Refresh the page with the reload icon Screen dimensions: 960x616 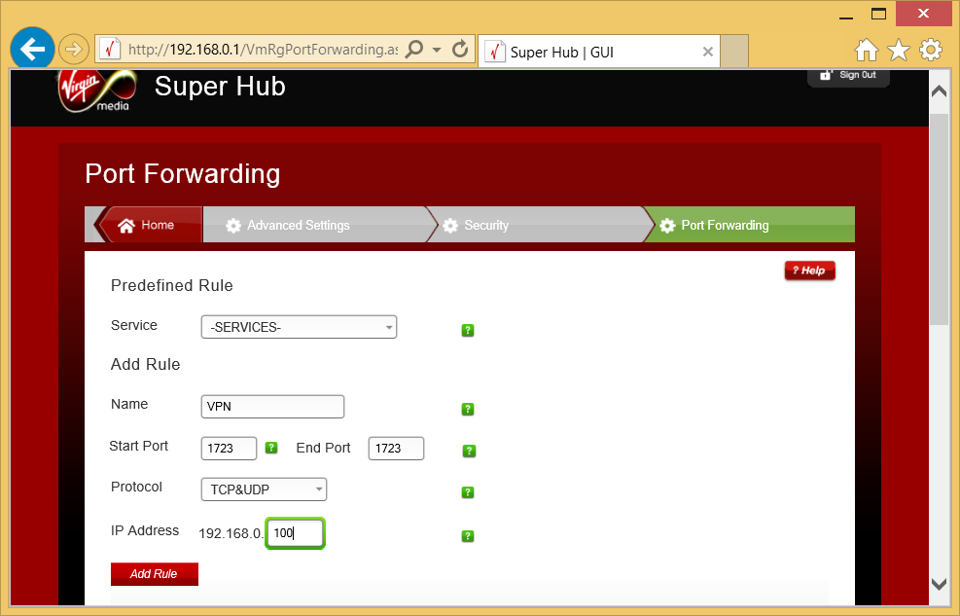(x=460, y=49)
